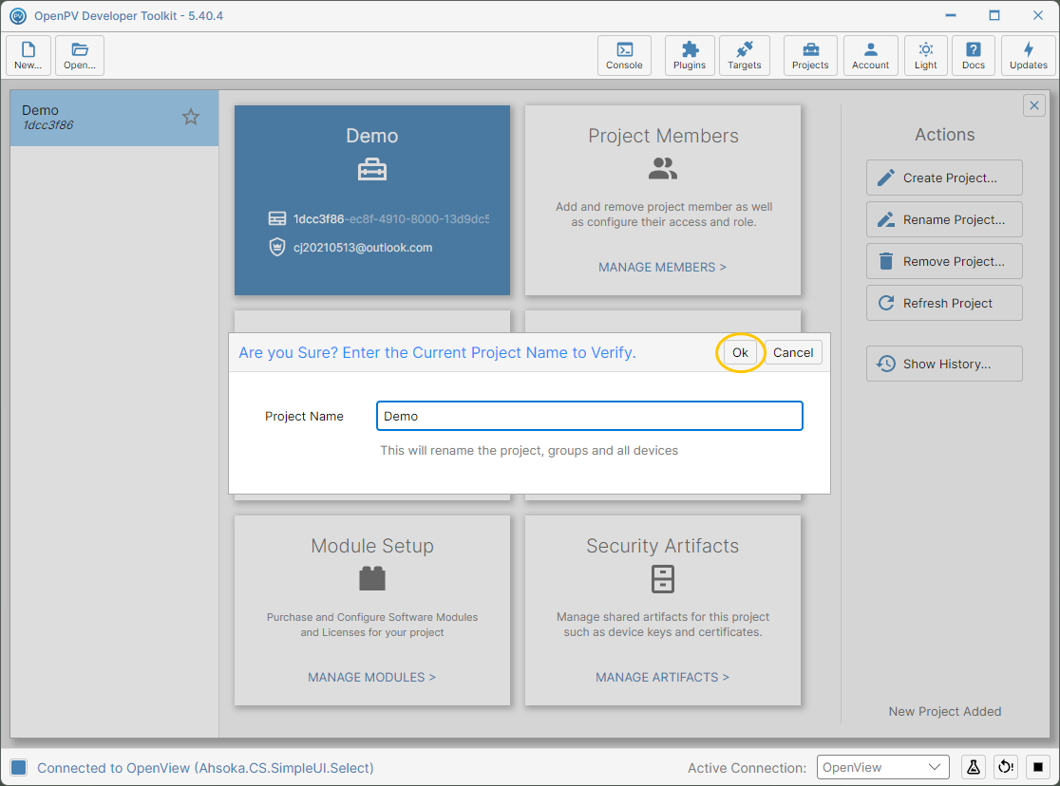Open the Manage Modules link
Image resolution: width=1060 pixels, height=786 pixels.
click(x=371, y=677)
